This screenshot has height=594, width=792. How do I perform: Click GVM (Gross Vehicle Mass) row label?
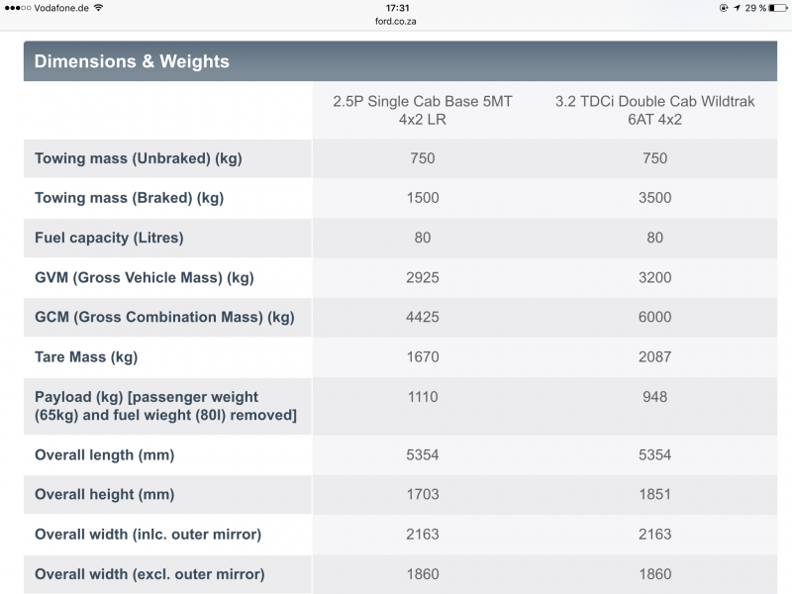coord(144,277)
